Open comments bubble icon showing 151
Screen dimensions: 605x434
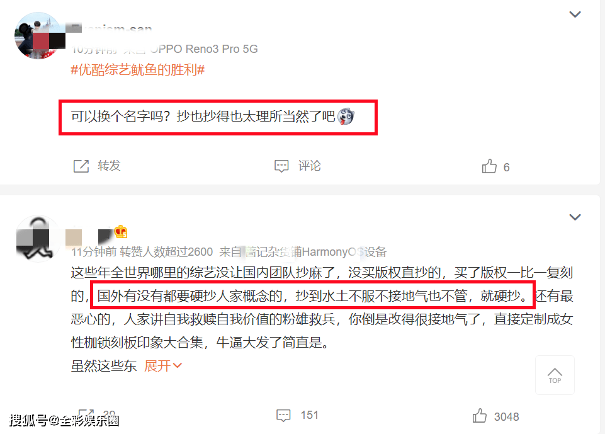pyautogui.click(x=283, y=416)
